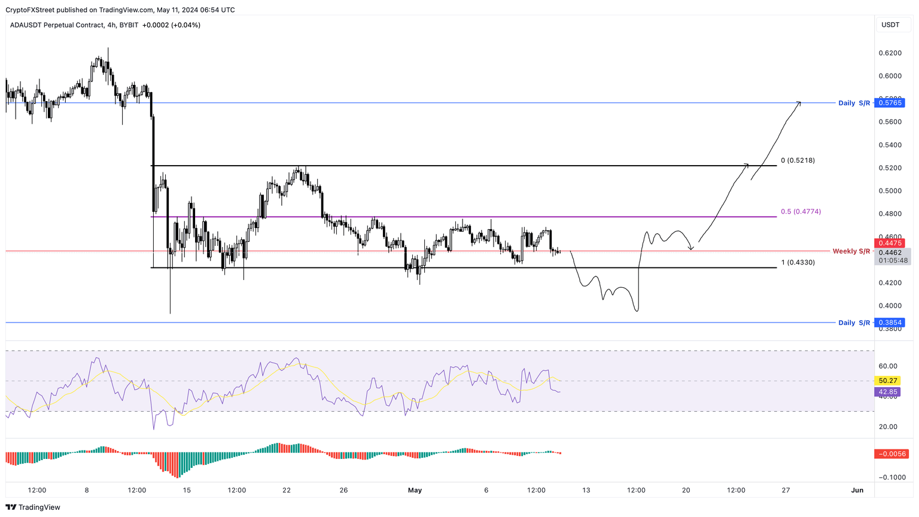Click the May label on the time axis
This screenshot has width=919, height=517.
pyautogui.click(x=415, y=490)
